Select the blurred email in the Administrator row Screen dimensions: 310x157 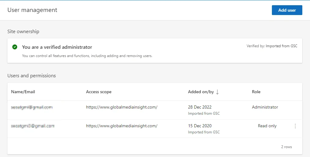pos(32,108)
